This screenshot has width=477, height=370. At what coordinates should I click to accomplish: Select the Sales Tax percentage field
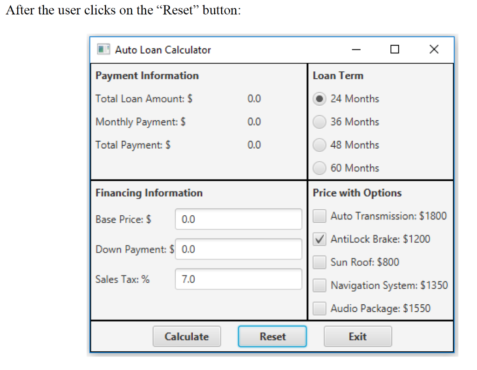238,279
